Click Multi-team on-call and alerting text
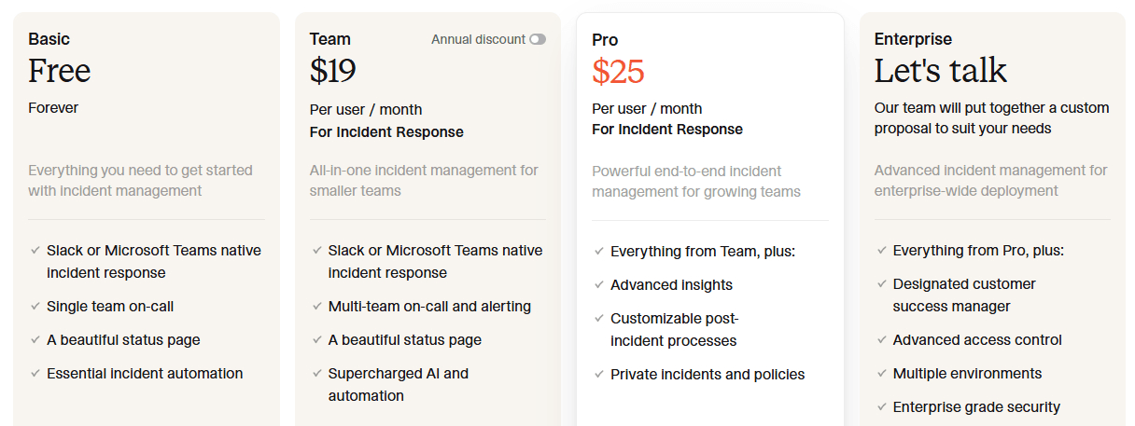1135x426 pixels. [429, 307]
